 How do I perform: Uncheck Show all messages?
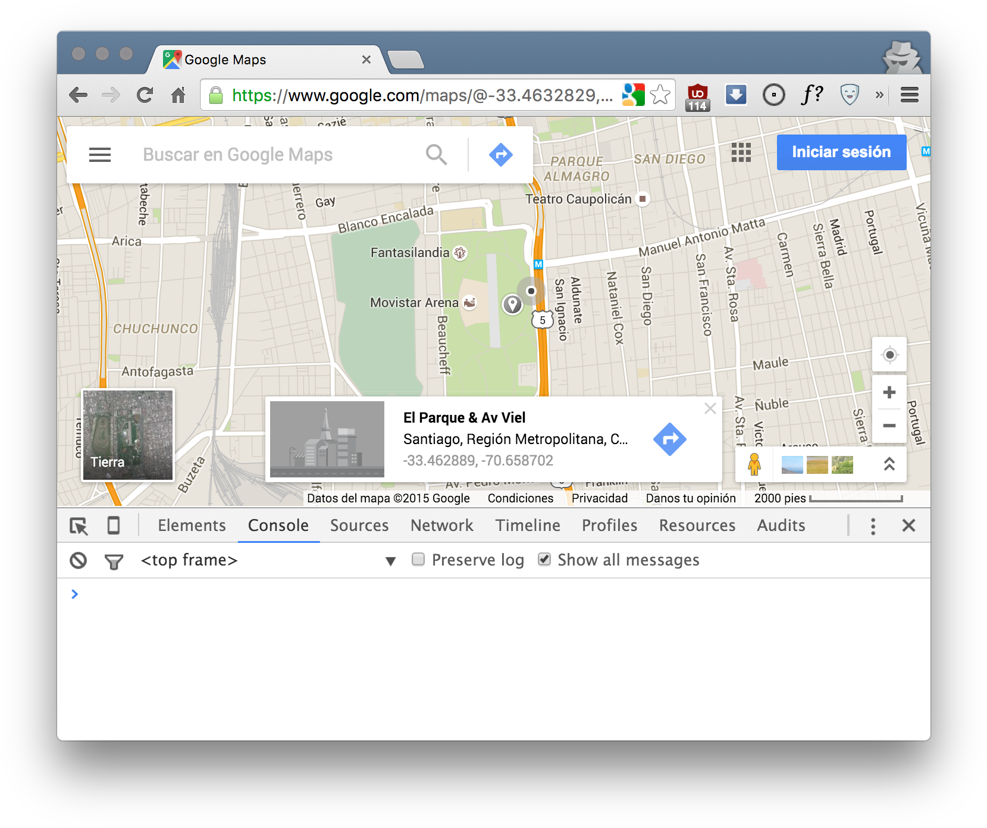click(544, 560)
